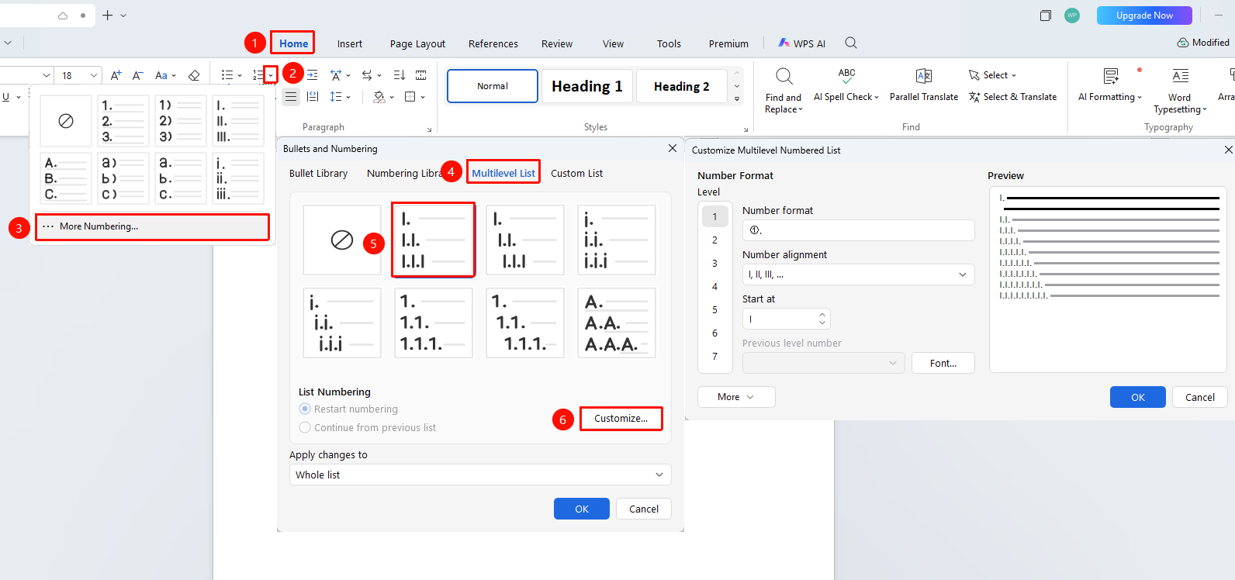Click the Sort icon in Paragraph group
The image size is (1235, 580).
click(x=400, y=75)
